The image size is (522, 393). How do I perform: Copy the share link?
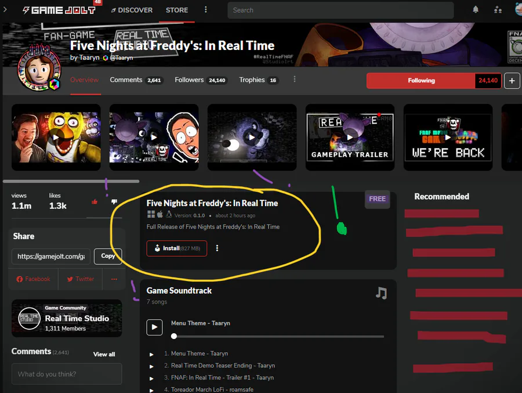(x=108, y=257)
